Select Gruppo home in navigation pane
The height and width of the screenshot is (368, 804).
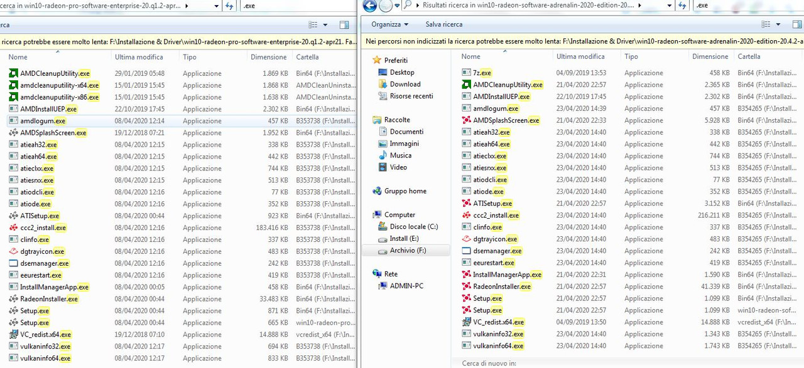(399, 192)
